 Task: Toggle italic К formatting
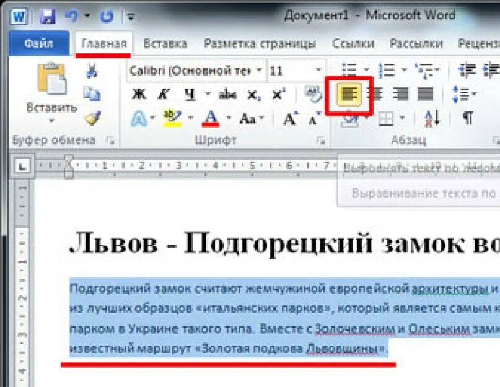coord(164,94)
